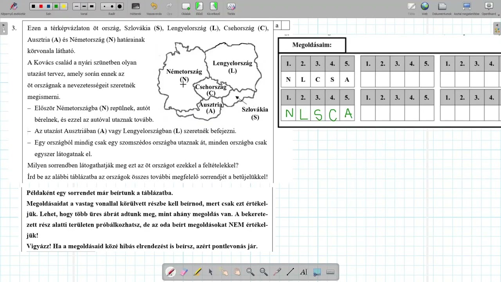Select the Pen tool in bottom palette
Viewport: 501px width, 282px height.
point(171,272)
